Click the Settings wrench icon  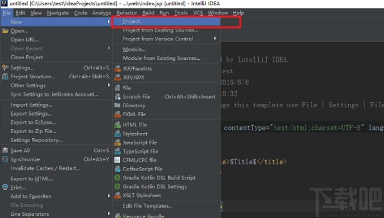[5, 68]
